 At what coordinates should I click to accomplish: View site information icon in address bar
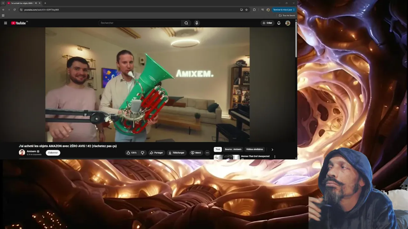click(x=21, y=10)
